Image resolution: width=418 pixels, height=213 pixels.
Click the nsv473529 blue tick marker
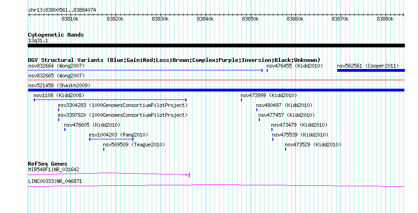click(286, 149)
